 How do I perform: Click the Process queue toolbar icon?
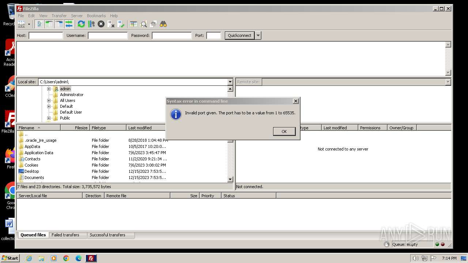click(x=91, y=24)
